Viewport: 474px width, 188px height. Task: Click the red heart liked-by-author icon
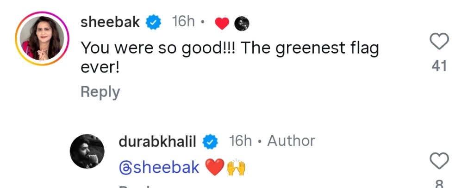coord(222,24)
